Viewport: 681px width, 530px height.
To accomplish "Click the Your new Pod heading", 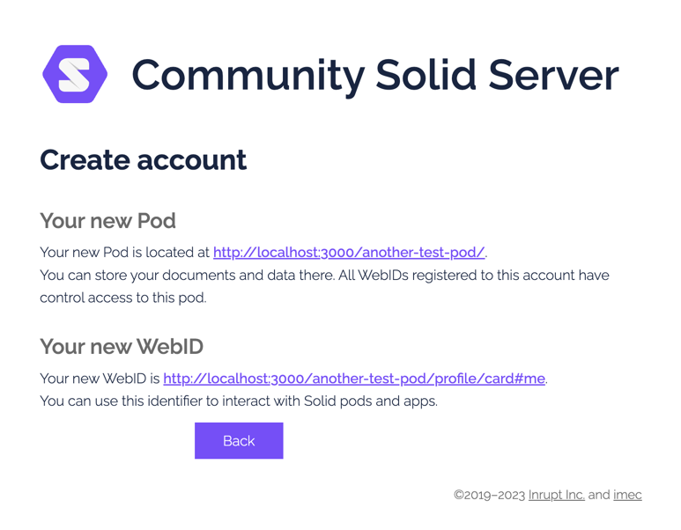I will click(107, 220).
